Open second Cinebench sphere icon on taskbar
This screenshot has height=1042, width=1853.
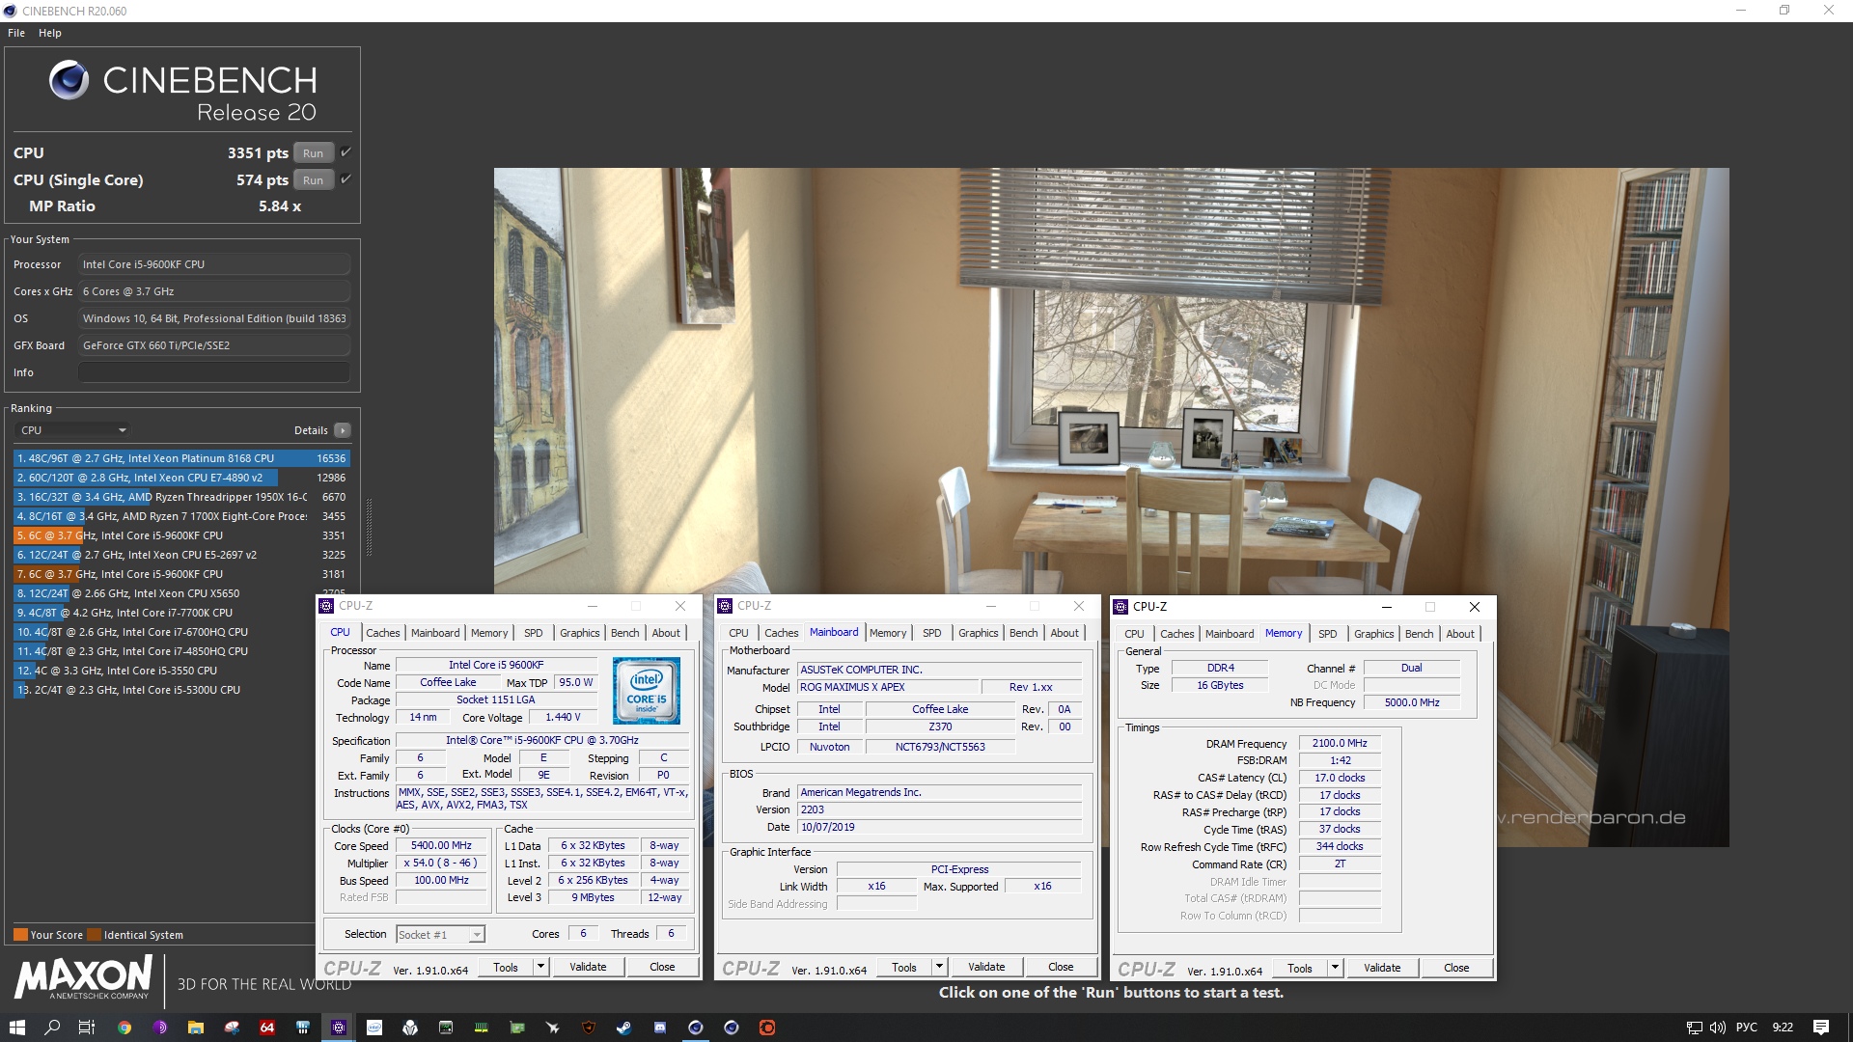tap(732, 1028)
